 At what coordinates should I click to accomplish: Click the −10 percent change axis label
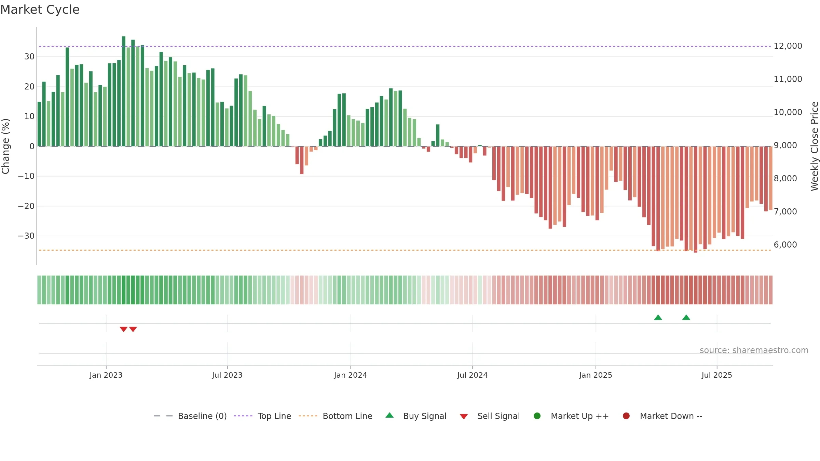click(26, 176)
